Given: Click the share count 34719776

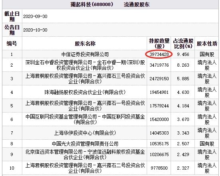Looking at the screenshot, I should [159, 65].
